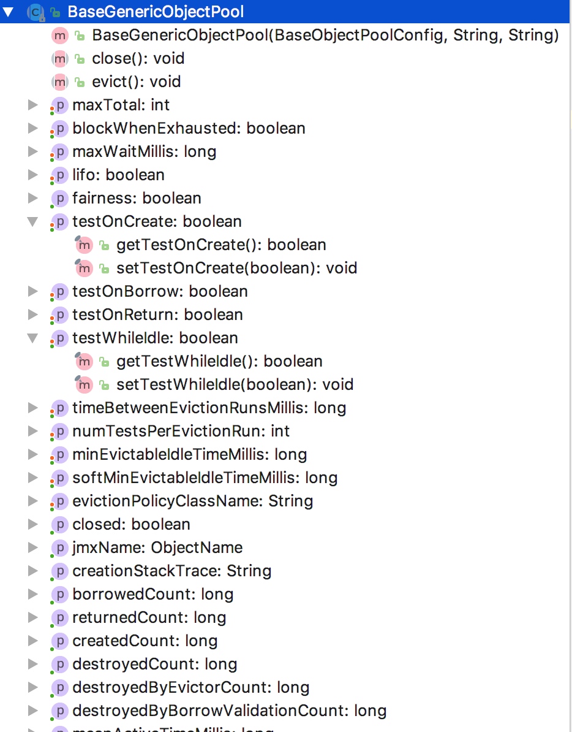Screen dimensions: 572x732
Task: Click the property icon beside maxTotal
Action: coord(59,105)
